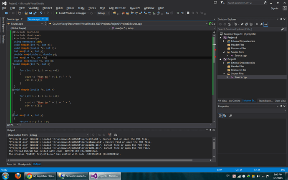Toggle Show All Files in Solution Explorer
288x180 pixels.
pyautogui.click(x=251, y=24)
